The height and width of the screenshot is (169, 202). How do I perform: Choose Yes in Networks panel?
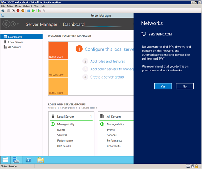(163, 86)
